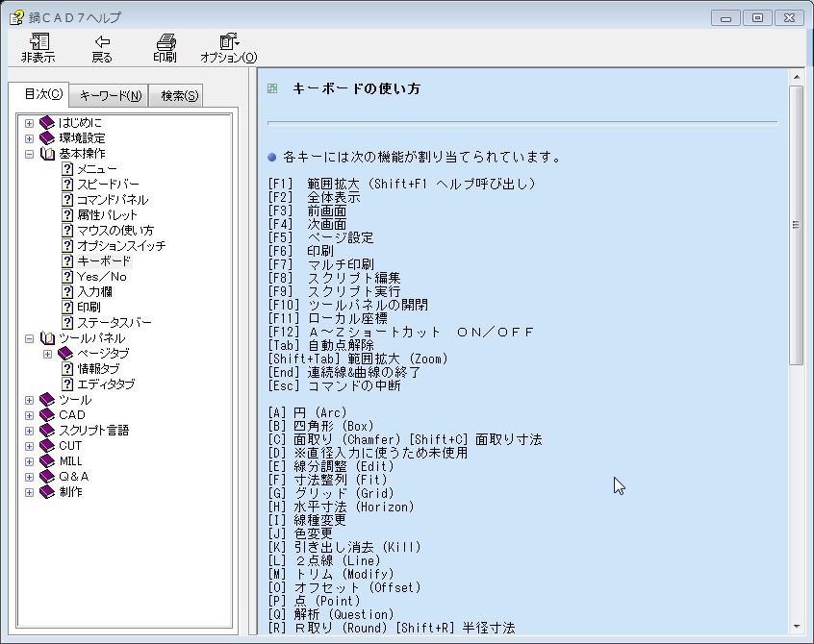Select the 基本操作 tree label
The width and height of the screenshot is (814, 644).
click(x=82, y=154)
